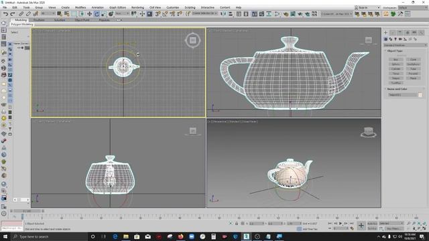The height and width of the screenshot is (241, 429).
Task: Open the Graph Editors menu
Action: [x=117, y=7]
